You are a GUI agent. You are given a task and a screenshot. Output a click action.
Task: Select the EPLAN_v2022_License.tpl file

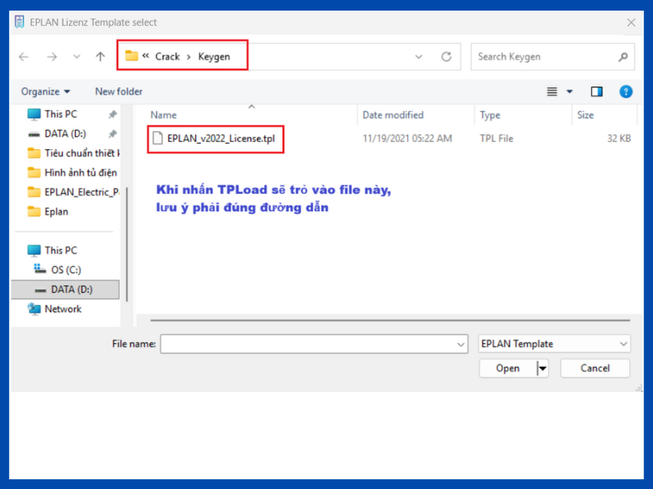220,139
